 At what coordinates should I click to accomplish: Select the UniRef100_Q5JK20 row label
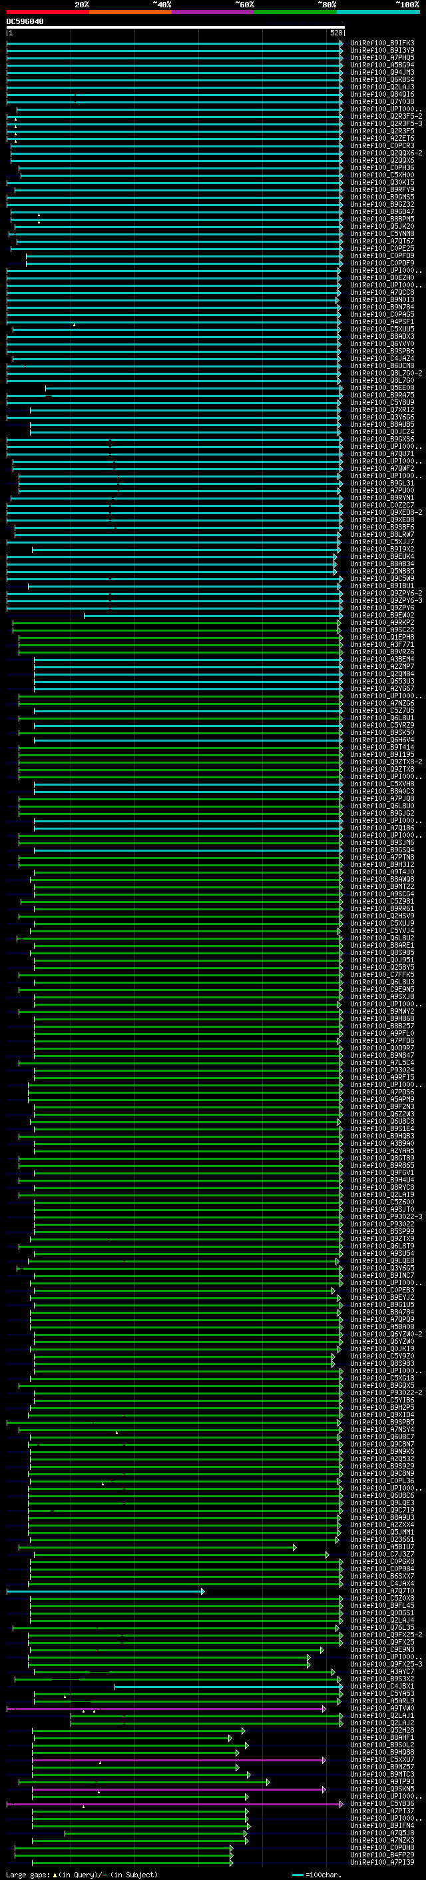pyautogui.click(x=381, y=226)
